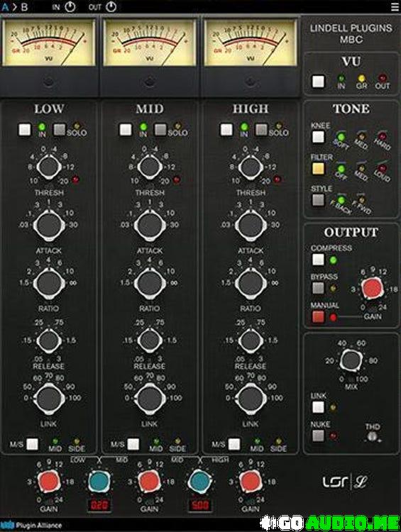Click the blue MID/HIGH crossover knob
401x532 pixels.
200,481
